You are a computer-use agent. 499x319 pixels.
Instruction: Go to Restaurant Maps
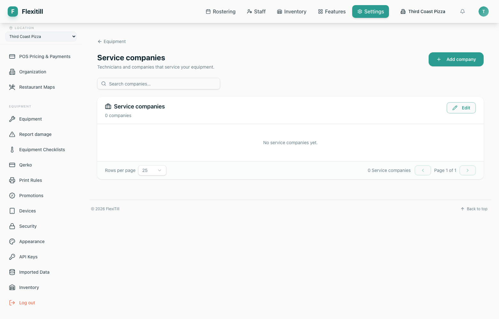[x=41, y=87]
